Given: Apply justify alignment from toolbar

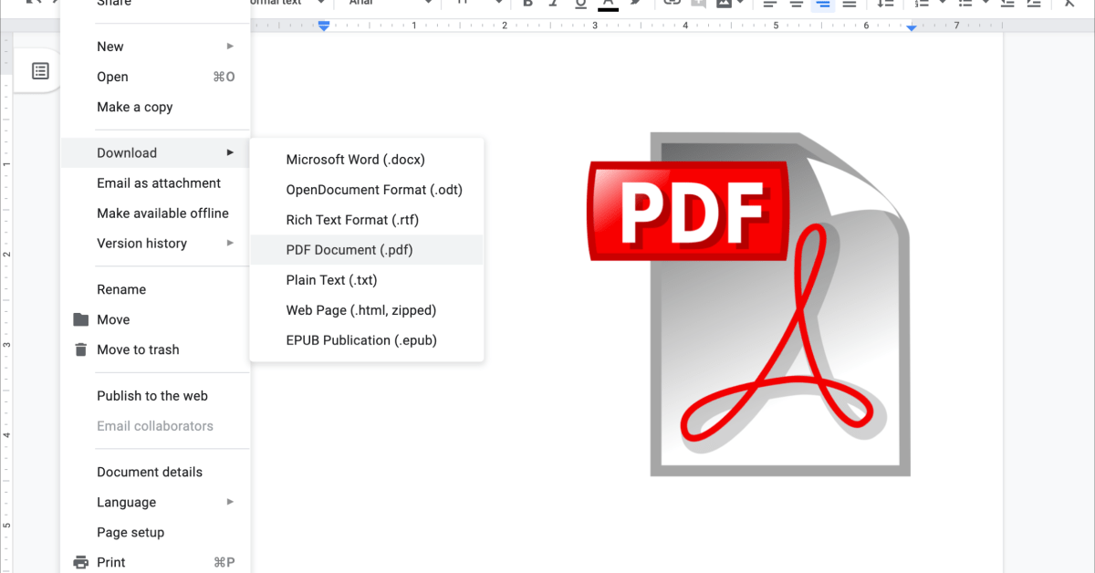Looking at the screenshot, I should point(850,4).
